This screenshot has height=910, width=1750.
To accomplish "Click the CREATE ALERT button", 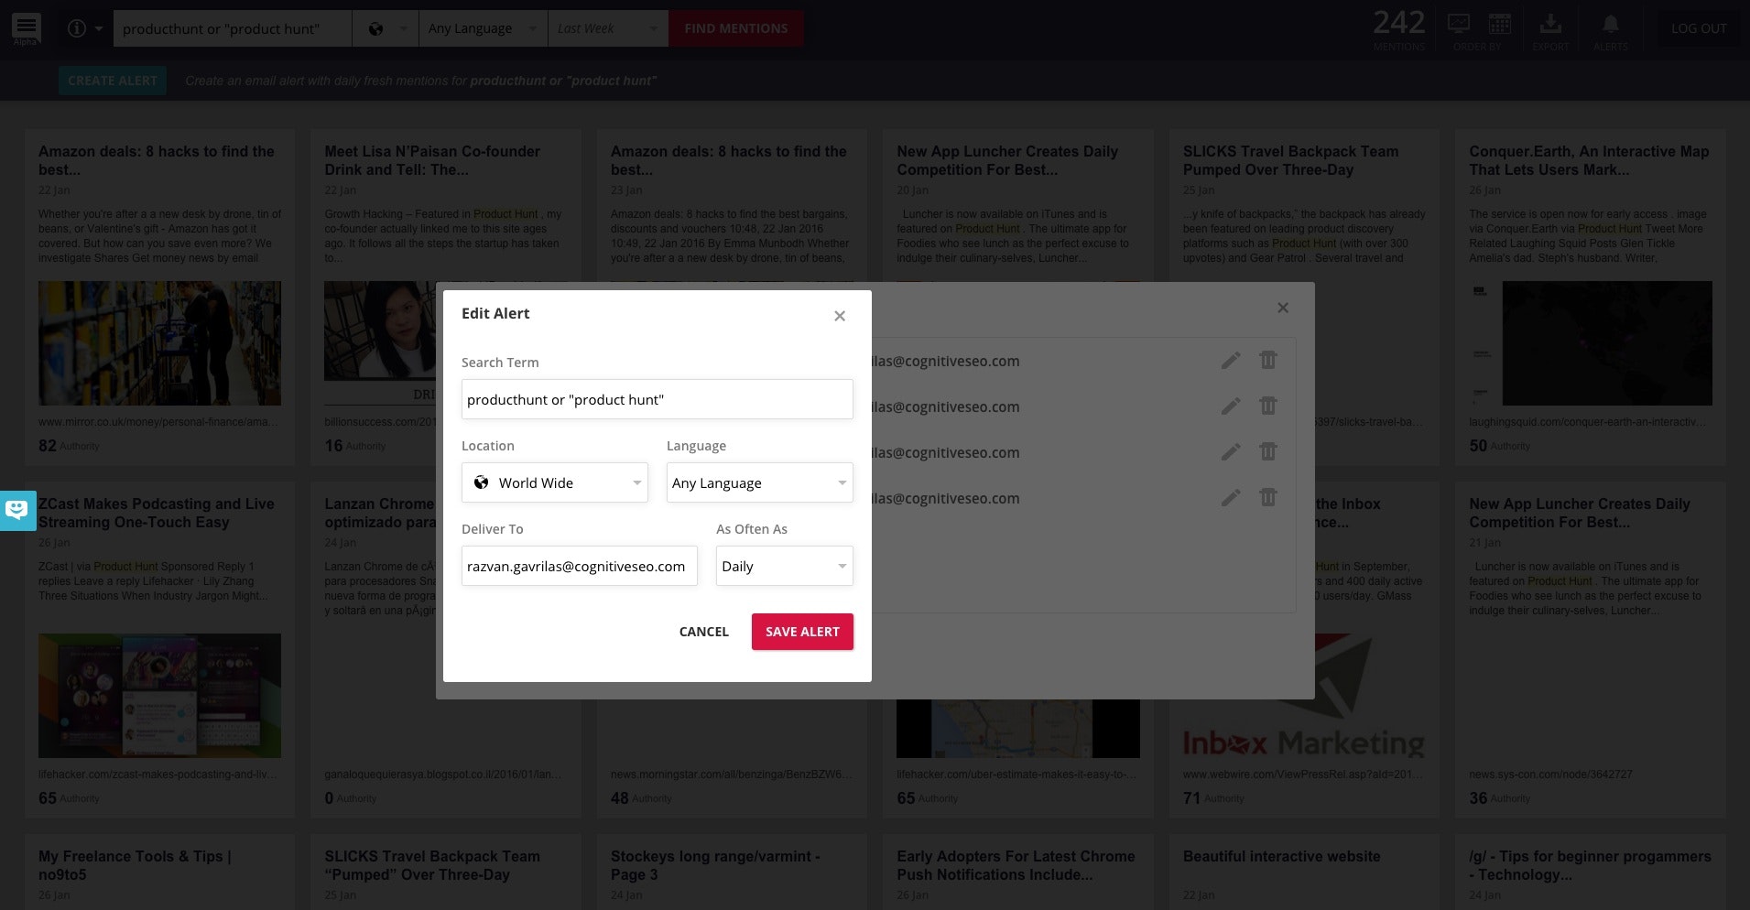I will click(x=113, y=81).
